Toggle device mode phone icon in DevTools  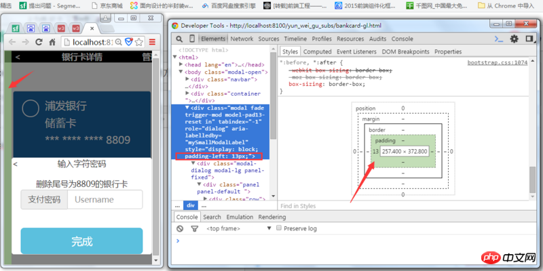[x=192, y=39]
